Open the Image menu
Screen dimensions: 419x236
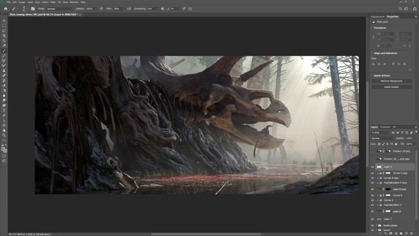[x=22, y=2]
